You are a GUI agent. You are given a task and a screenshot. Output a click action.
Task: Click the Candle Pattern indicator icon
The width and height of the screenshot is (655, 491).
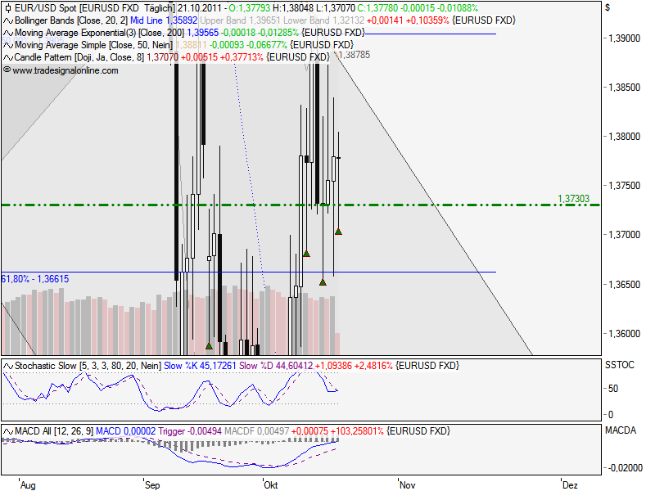7,57
